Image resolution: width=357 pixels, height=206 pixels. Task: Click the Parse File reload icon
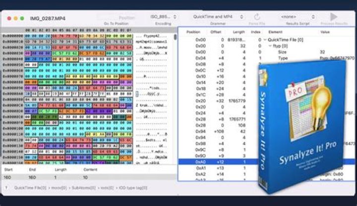[257, 17]
